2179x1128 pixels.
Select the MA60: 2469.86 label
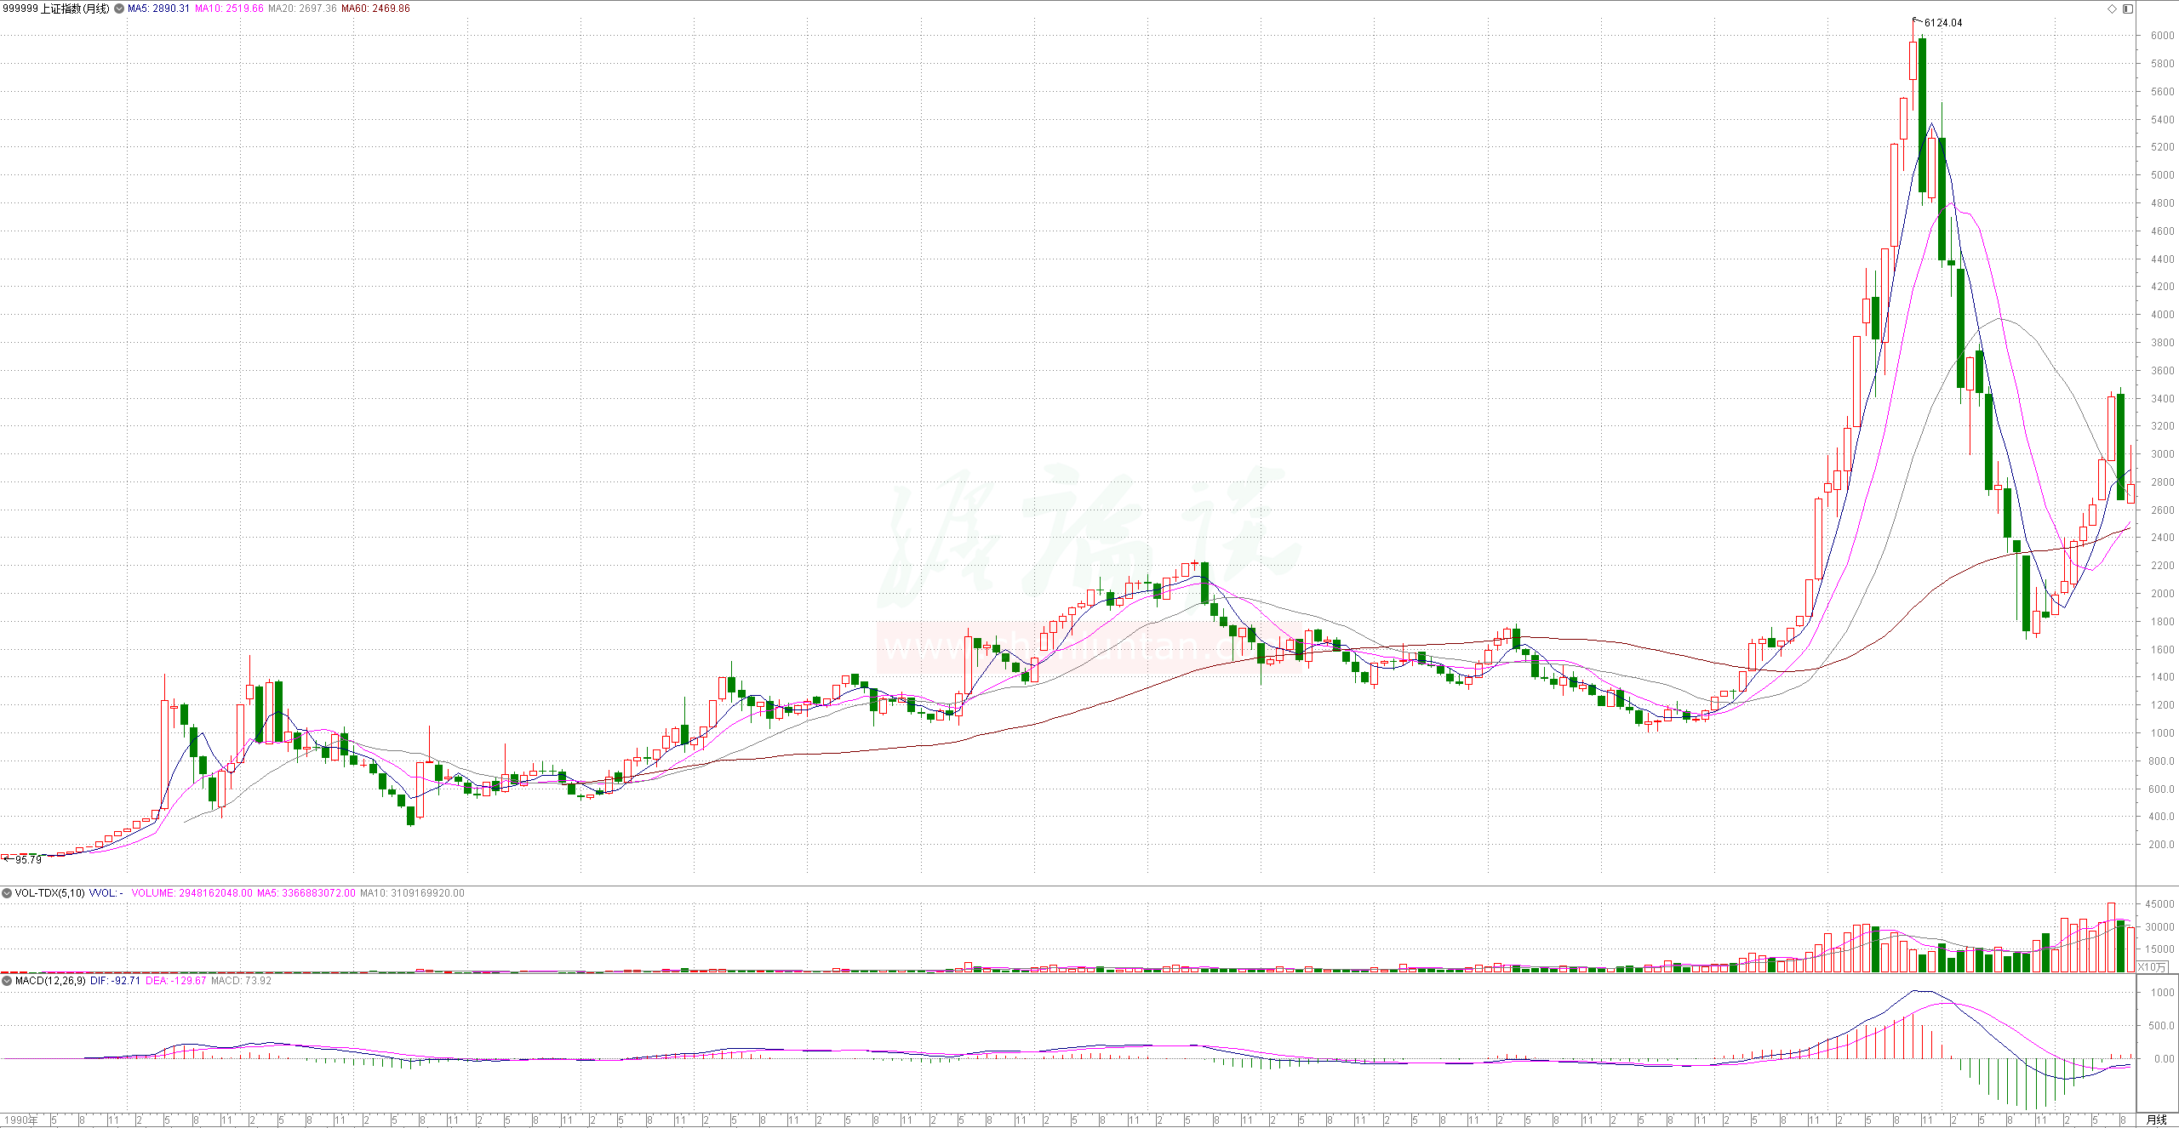pos(375,9)
